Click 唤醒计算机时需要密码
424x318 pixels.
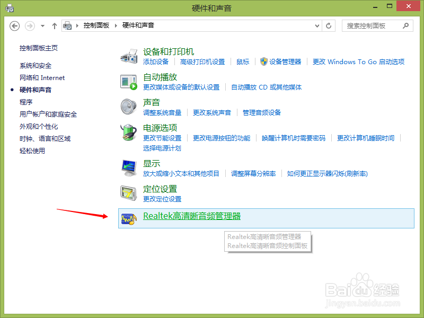pos(294,138)
